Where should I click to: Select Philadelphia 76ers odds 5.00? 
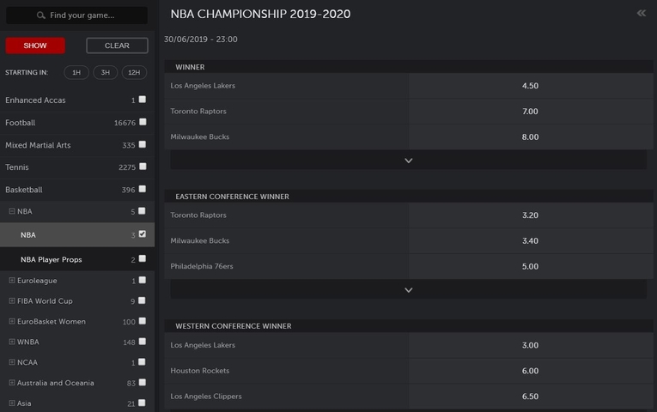click(x=531, y=266)
